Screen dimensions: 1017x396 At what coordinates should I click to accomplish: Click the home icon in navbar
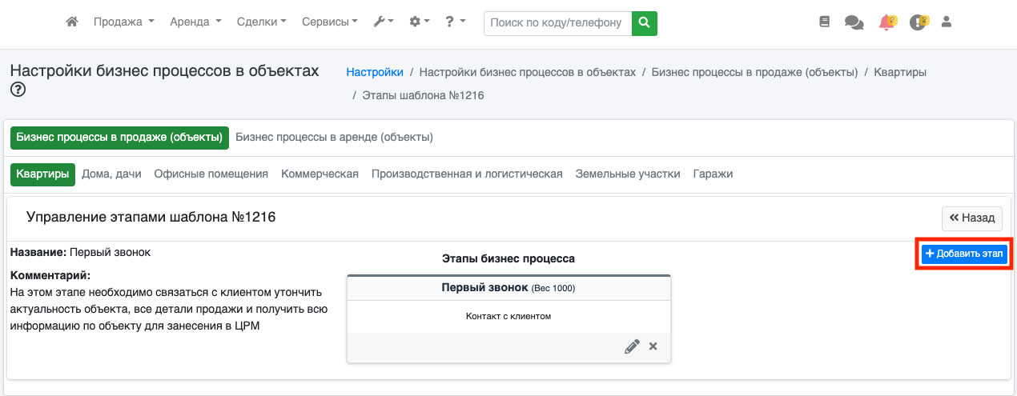click(72, 22)
